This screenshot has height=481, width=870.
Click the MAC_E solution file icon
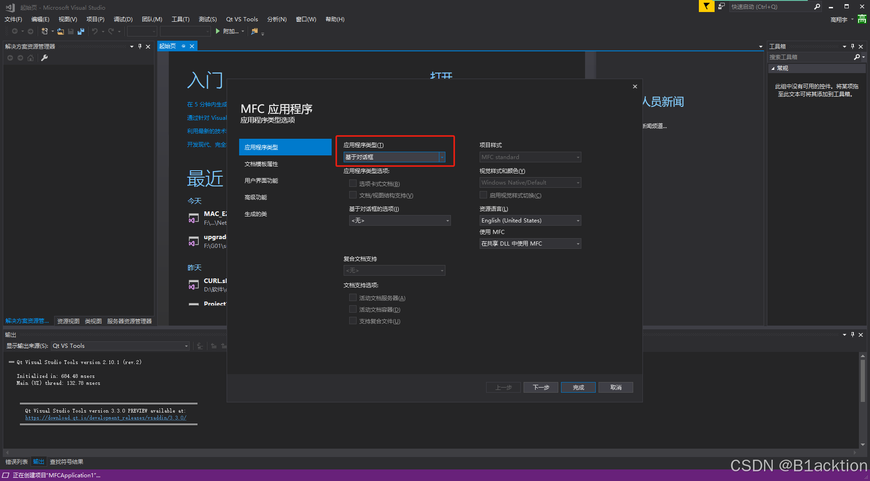pos(193,218)
